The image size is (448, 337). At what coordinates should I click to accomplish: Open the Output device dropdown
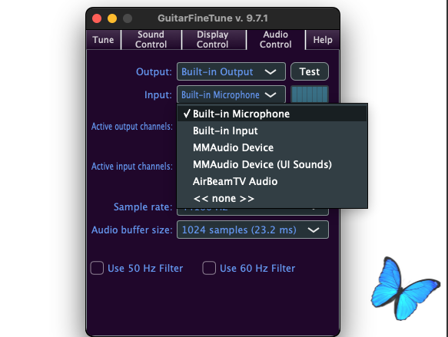(x=231, y=71)
